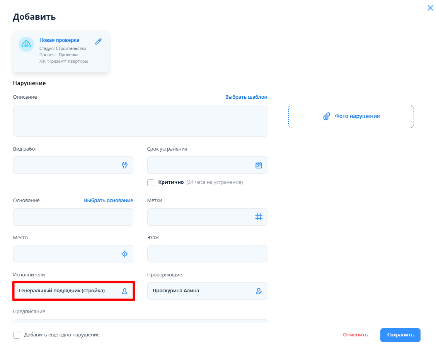Click the Выбрать шаблон link

(246, 97)
